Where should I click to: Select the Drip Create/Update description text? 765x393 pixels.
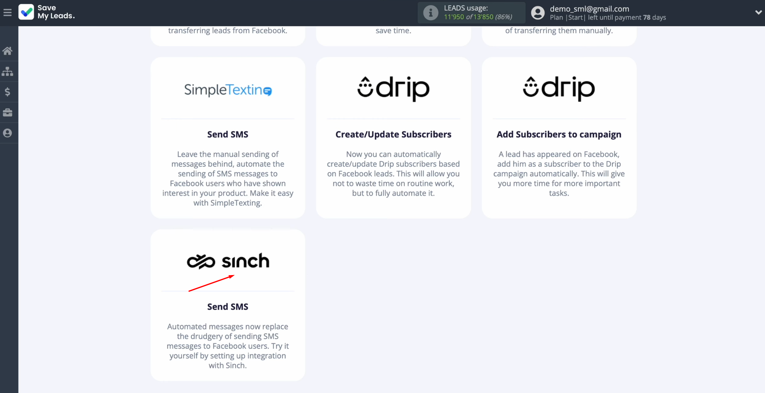click(x=393, y=174)
